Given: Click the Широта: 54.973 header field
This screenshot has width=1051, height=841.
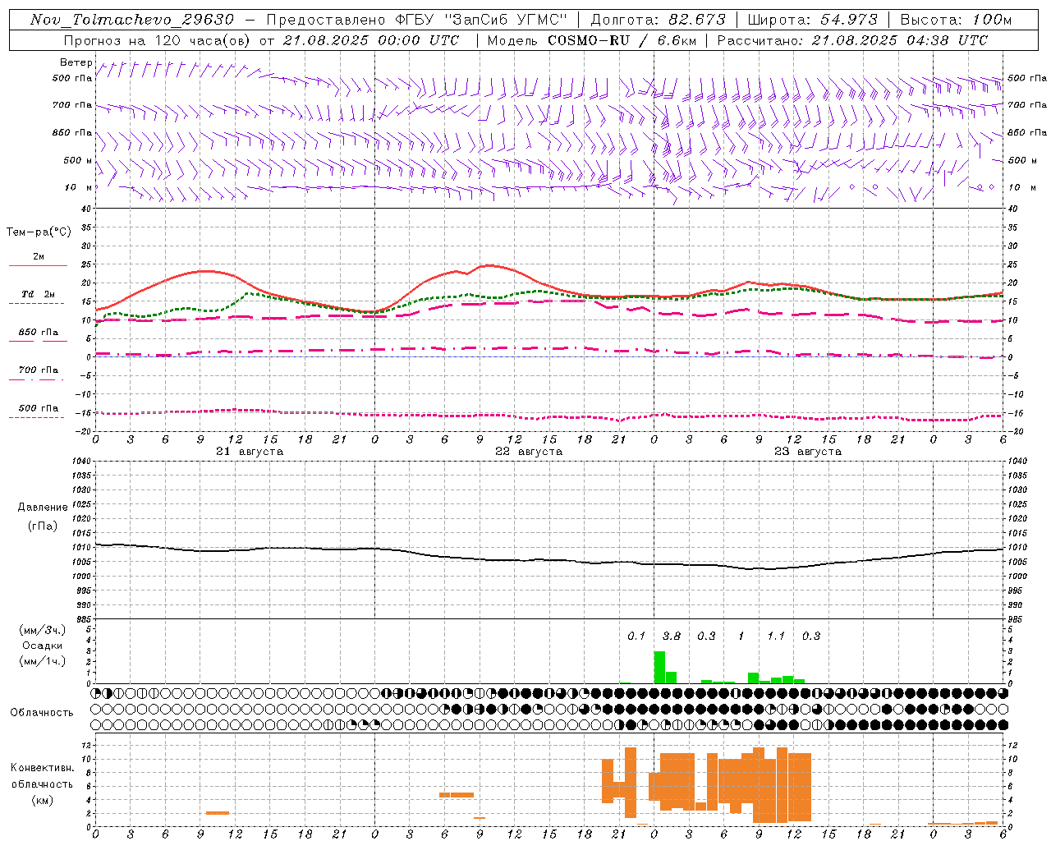Looking at the screenshot, I should tap(812, 20).
